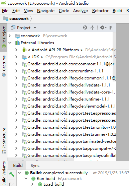This screenshot has width=129, height=186.
Task: Open the Captures side tool window
Action: click(4, 66)
